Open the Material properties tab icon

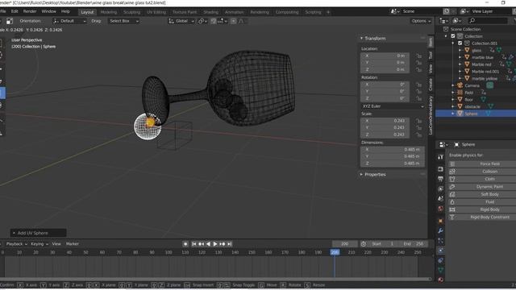pyautogui.click(x=440, y=280)
